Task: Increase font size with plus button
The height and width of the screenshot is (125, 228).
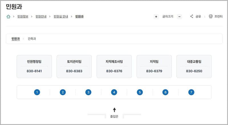Action: [x=156, y=17]
